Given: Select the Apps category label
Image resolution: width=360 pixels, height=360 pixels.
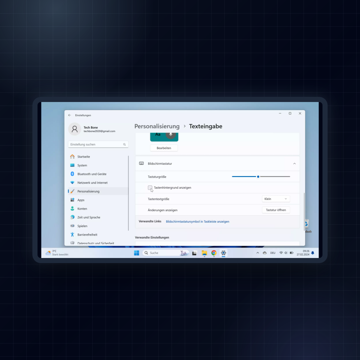Looking at the screenshot, I should coord(81,200).
